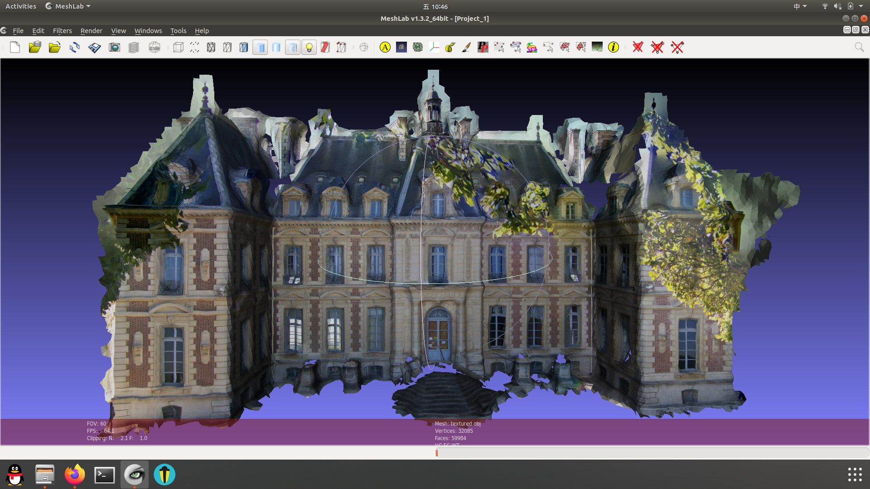870x489 pixels.
Task: Open Filters menu
Action: coord(63,31)
